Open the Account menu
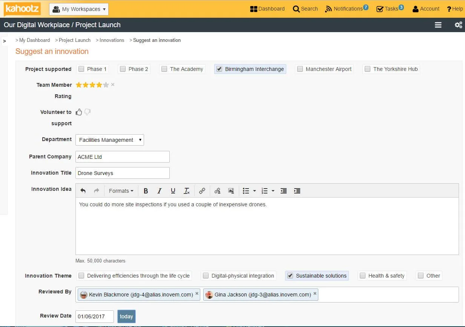This screenshot has width=465, height=327. (x=426, y=9)
